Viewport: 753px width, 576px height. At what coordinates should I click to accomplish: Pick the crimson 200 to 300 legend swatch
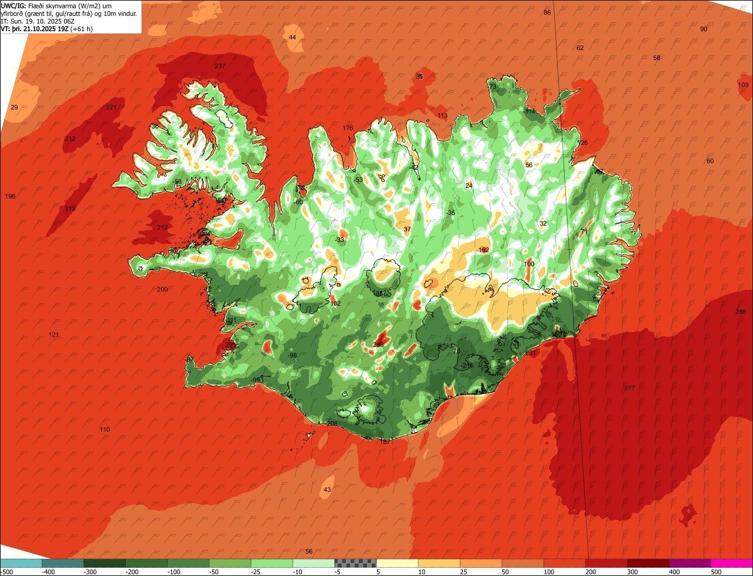point(605,563)
